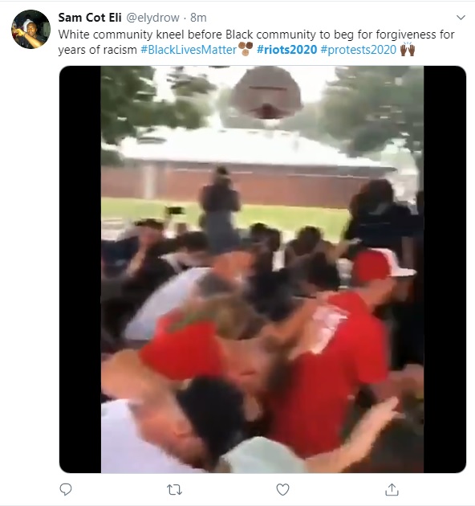Click the left black letterbox bar of video
The image size is (475, 506).
[x=80, y=269]
